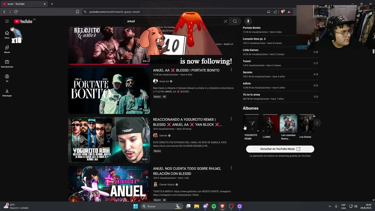This screenshot has height=211, width=375.
Task: Click the Brave Shields lion icon
Action: 282,12
